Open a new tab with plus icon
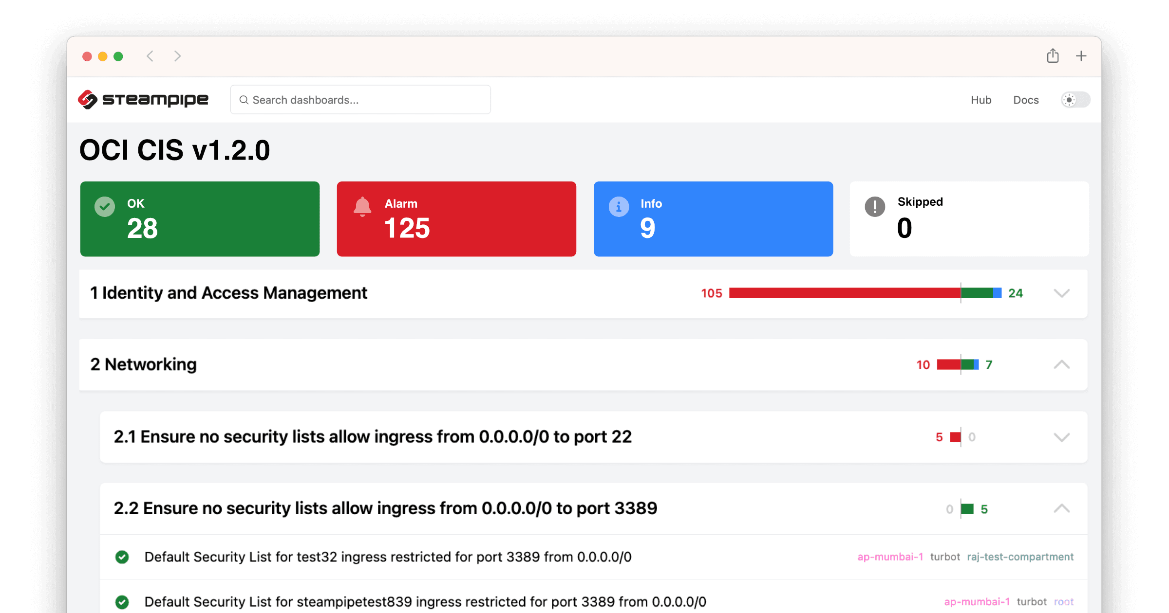 1081,56
